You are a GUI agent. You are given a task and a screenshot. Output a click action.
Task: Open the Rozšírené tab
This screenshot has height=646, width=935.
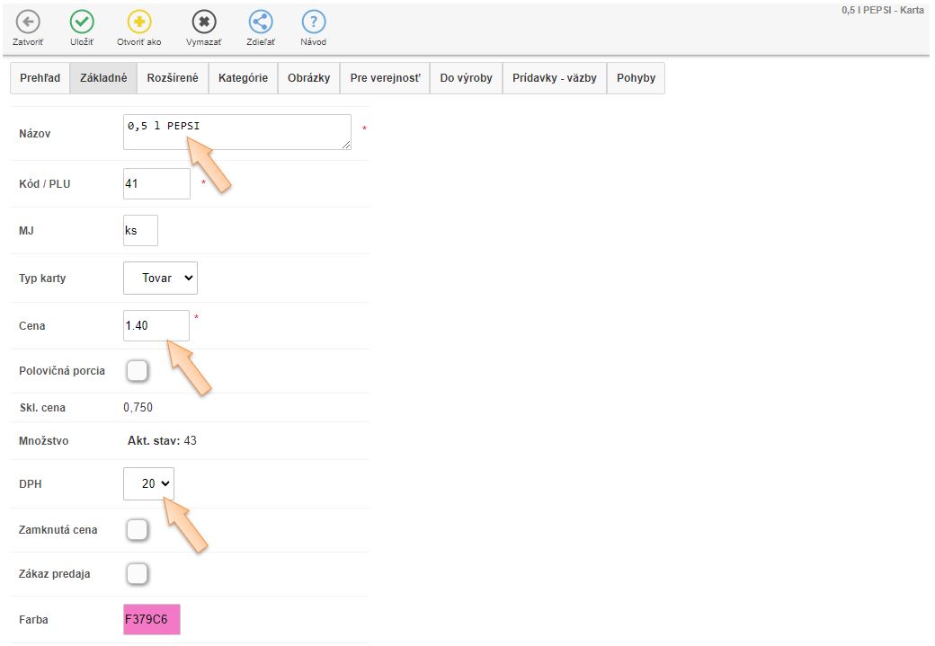point(173,78)
